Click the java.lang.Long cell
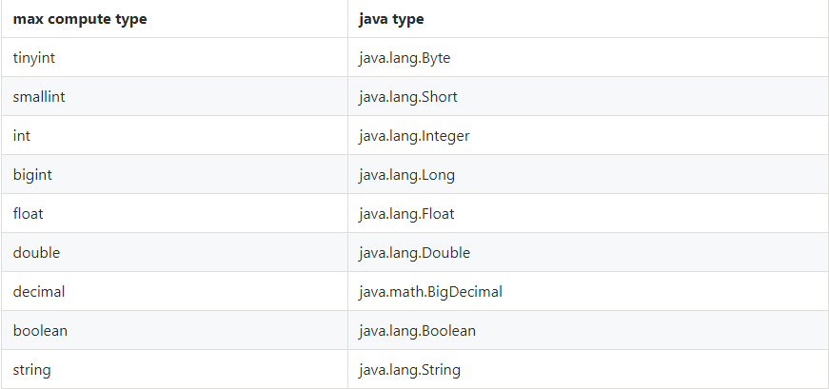The height and width of the screenshot is (389, 829). [588, 174]
